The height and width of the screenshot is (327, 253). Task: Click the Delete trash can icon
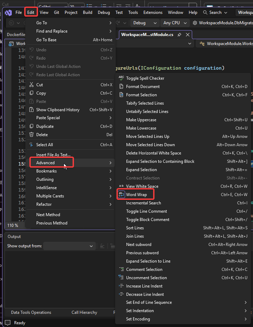[x=31, y=135]
